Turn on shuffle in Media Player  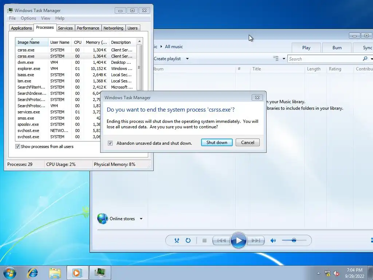(177, 241)
